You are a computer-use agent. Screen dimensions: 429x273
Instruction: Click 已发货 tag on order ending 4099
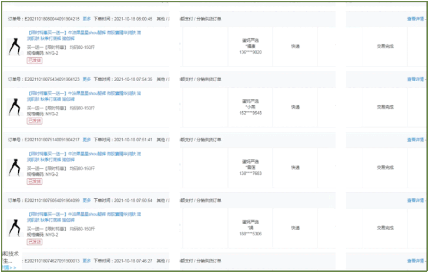[x=34, y=242]
